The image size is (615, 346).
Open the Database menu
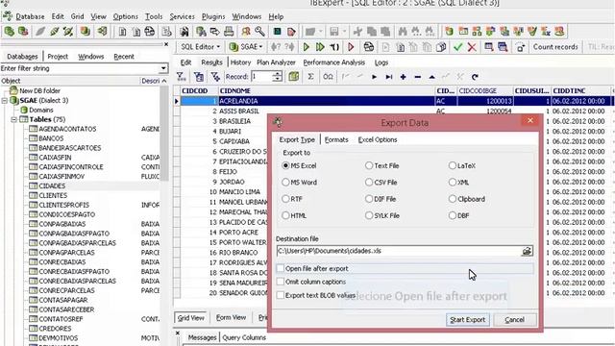point(30,17)
